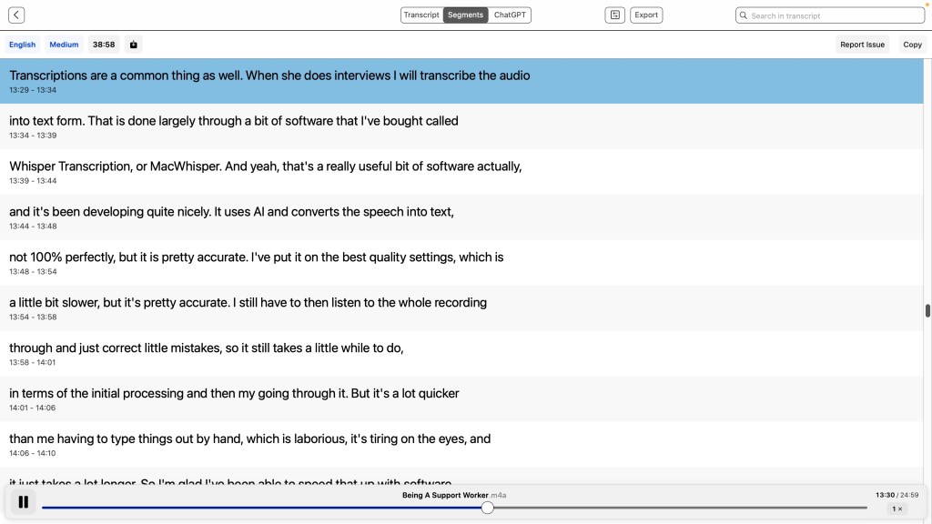
Task: Pause playback with the pause icon
Action: (23, 501)
